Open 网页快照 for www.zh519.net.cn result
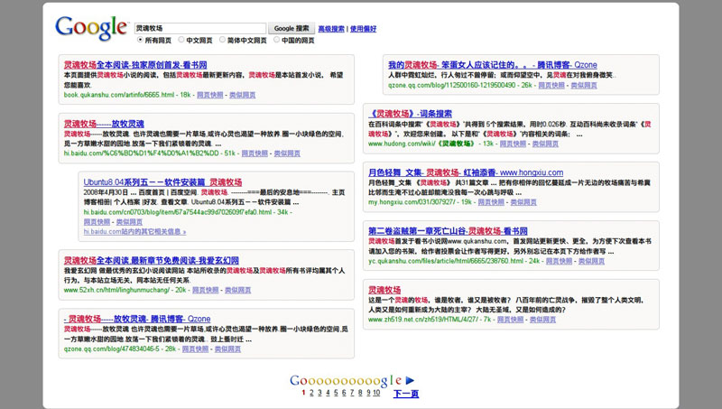722x409 pixels. click(510, 320)
